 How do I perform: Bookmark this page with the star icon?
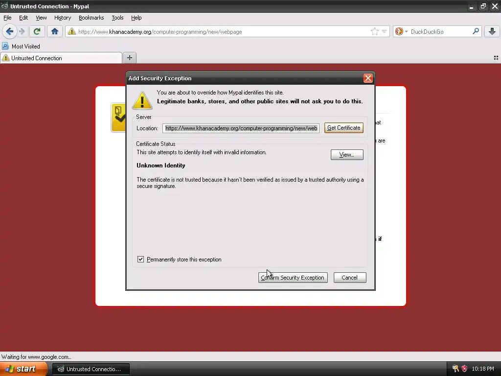pyautogui.click(x=374, y=31)
